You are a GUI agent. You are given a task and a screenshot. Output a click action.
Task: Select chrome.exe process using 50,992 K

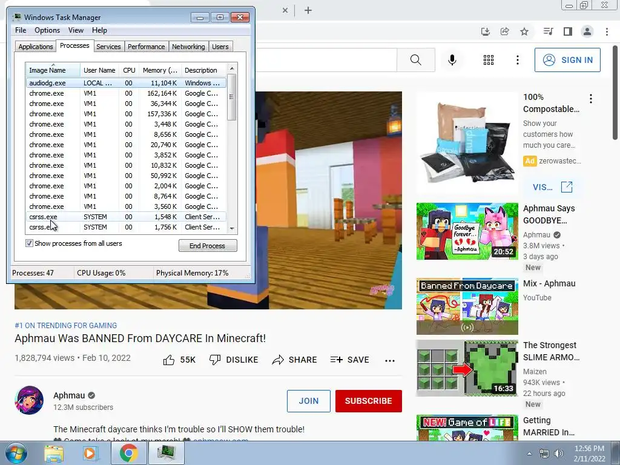point(126,176)
